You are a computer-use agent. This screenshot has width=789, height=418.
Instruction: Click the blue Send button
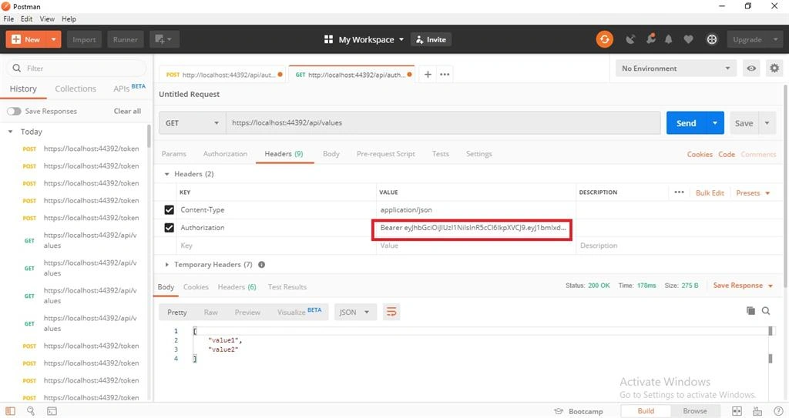[686, 122]
